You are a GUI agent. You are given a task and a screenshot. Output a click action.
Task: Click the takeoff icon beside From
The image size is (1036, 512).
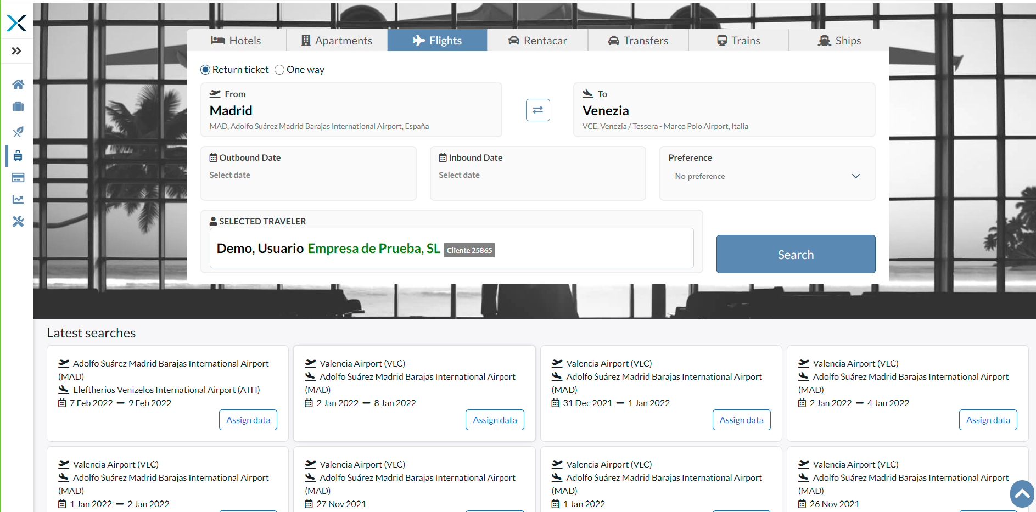pos(215,94)
